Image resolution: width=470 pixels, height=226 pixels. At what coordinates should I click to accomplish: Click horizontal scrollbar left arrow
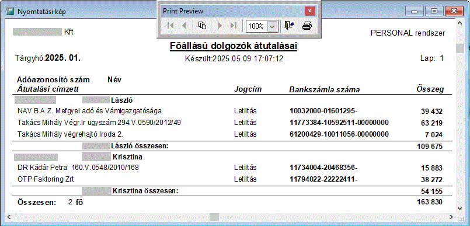[8, 217]
